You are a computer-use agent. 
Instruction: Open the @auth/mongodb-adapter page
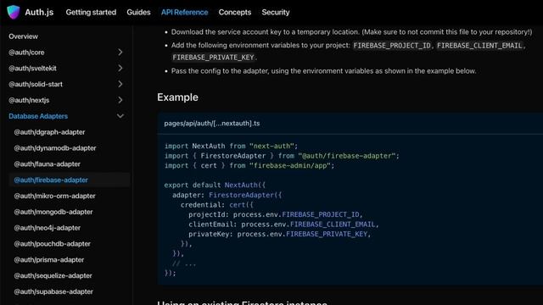pos(53,212)
